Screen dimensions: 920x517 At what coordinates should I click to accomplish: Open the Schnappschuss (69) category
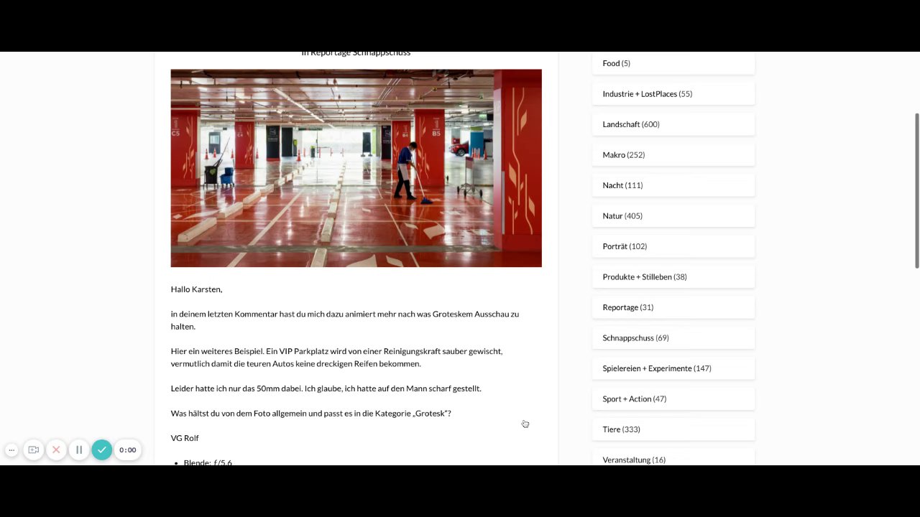pos(673,338)
